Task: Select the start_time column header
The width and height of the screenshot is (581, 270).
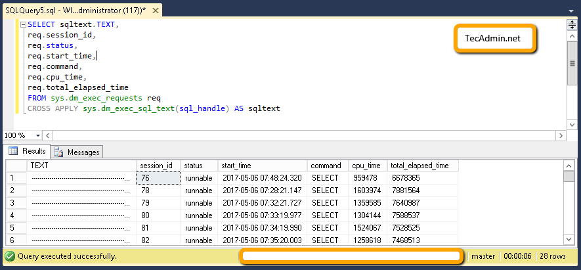Action: click(x=263, y=166)
